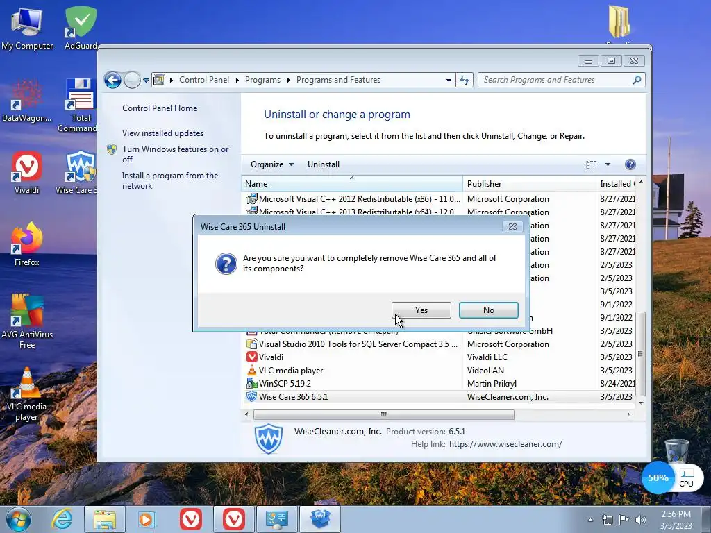Change the list view layout icon
This screenshot has width=711, height=533.
click(x=592, y=164)
